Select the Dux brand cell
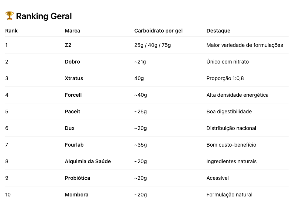The width and height of the screenshot is (293, 216). [x=70, y=128]
